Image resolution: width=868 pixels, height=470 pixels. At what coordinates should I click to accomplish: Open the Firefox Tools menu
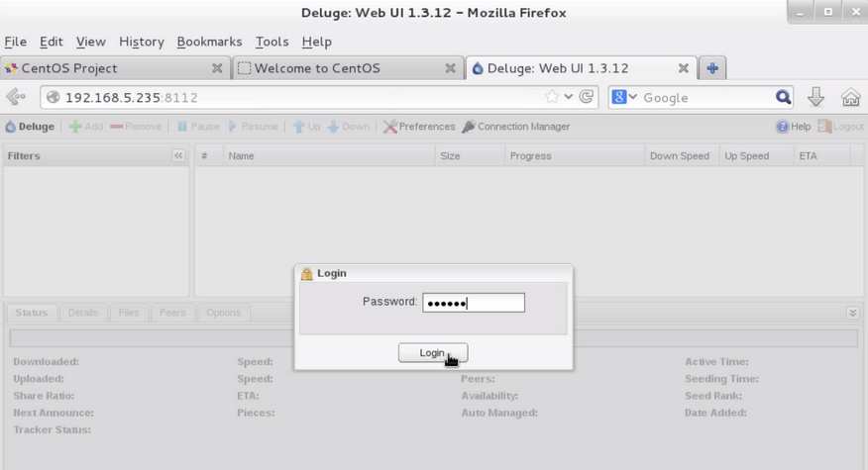(271, 42)
